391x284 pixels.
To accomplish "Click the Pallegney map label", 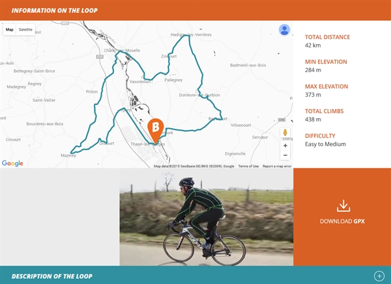I will click(173, 80).
